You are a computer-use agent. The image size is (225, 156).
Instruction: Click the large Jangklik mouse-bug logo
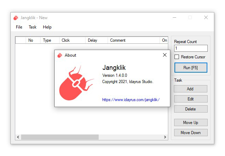coord(76,83)
